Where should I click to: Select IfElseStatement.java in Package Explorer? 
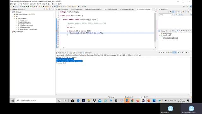[26, 25]
